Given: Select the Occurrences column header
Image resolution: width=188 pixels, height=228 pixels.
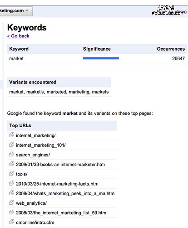Looking at the screenshot, I should [x=171, y=49].
